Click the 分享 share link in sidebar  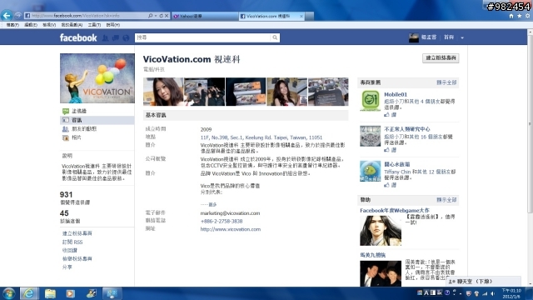tap(67, 267)
